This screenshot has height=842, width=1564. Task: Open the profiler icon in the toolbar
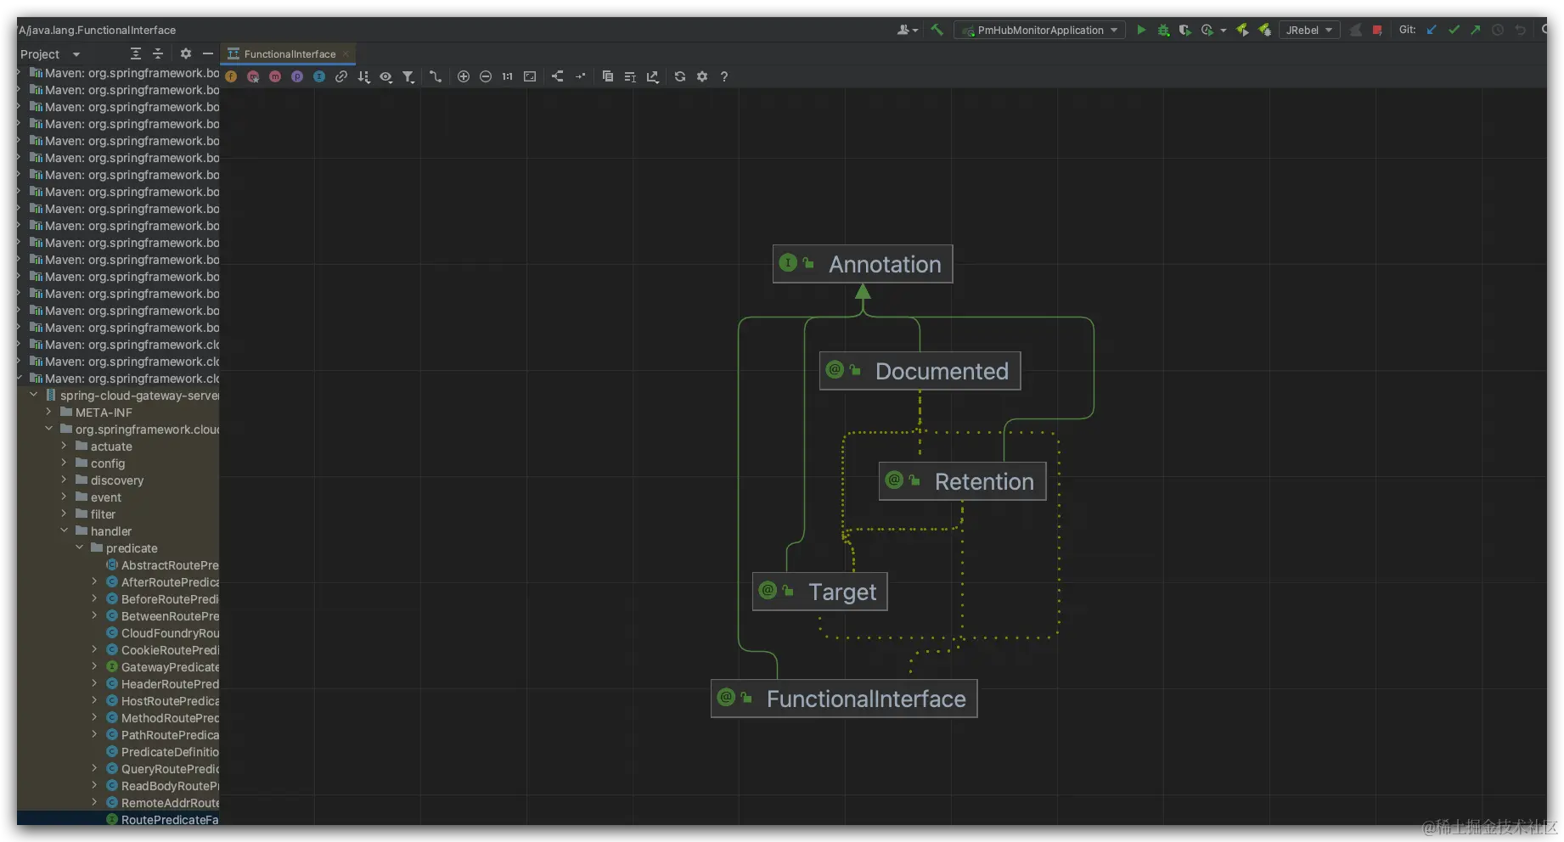click(x=1209, y=30)
